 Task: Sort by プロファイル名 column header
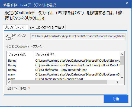(x=20, y=55)
